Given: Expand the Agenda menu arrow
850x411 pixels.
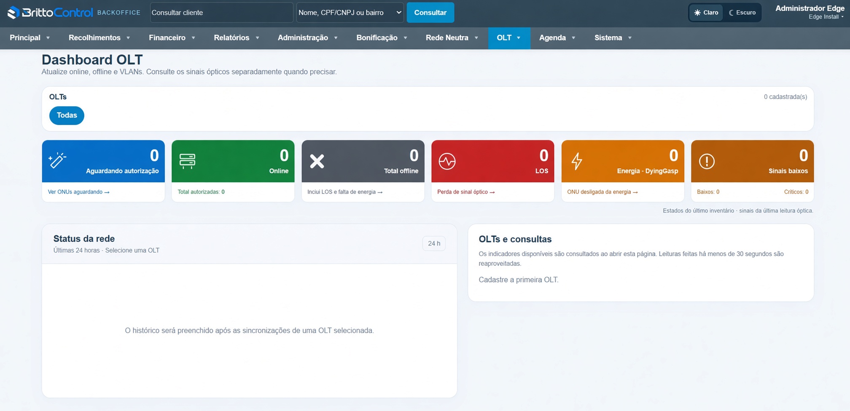Looking at the screenshot, I should 573,38.
